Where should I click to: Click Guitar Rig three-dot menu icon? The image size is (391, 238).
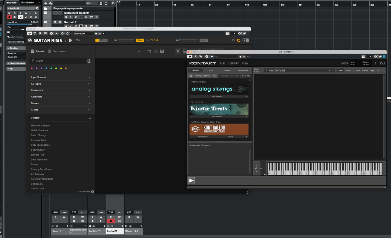pos(66,40)
